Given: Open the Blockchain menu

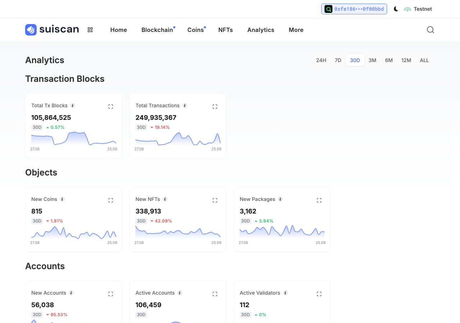Looking at the screenshot, I should (x=157, y=30).
